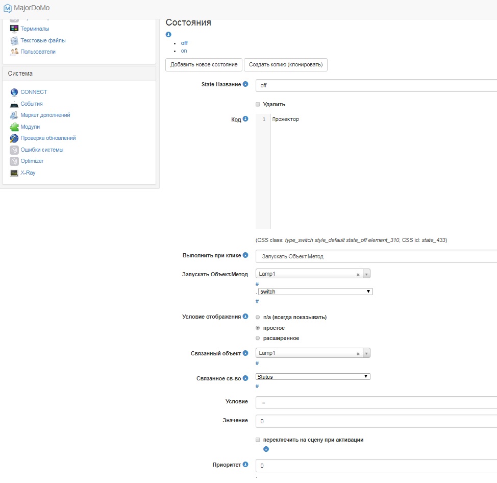Open the X-Ray icon in sidebar
This screenshot has width=497, height=483.
(x=14, y=173)
